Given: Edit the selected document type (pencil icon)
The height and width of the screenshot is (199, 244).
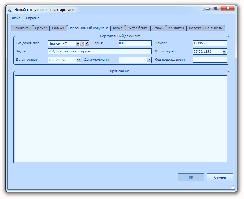Looking at the screenshot, I should tap(82, 43).
